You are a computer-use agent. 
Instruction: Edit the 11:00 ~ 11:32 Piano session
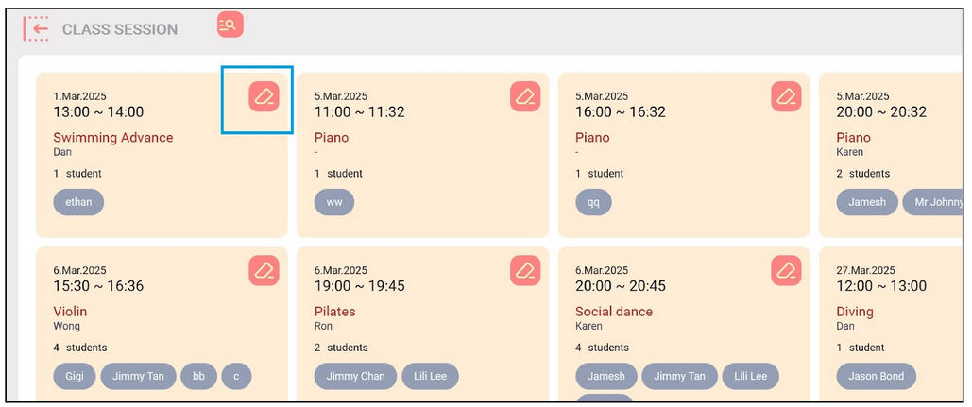525,96
